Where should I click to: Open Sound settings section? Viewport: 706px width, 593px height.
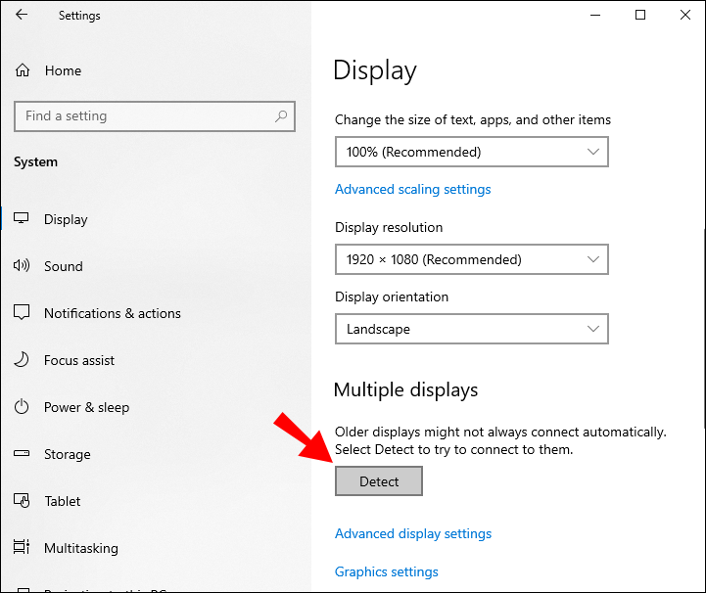click(64, 266)
